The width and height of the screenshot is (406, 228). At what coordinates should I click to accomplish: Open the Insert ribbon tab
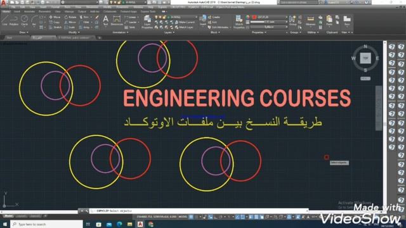click(x=17, y=11)
